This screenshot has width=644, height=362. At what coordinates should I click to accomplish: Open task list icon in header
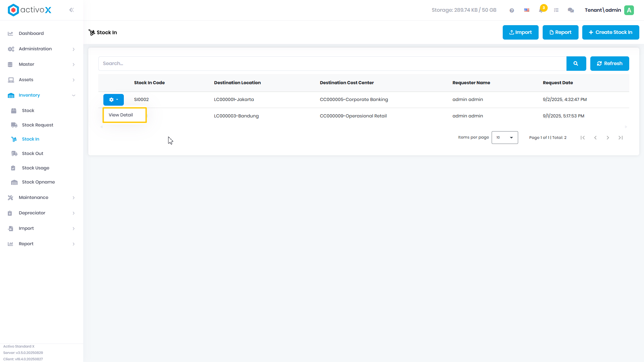tap(556, 10)
